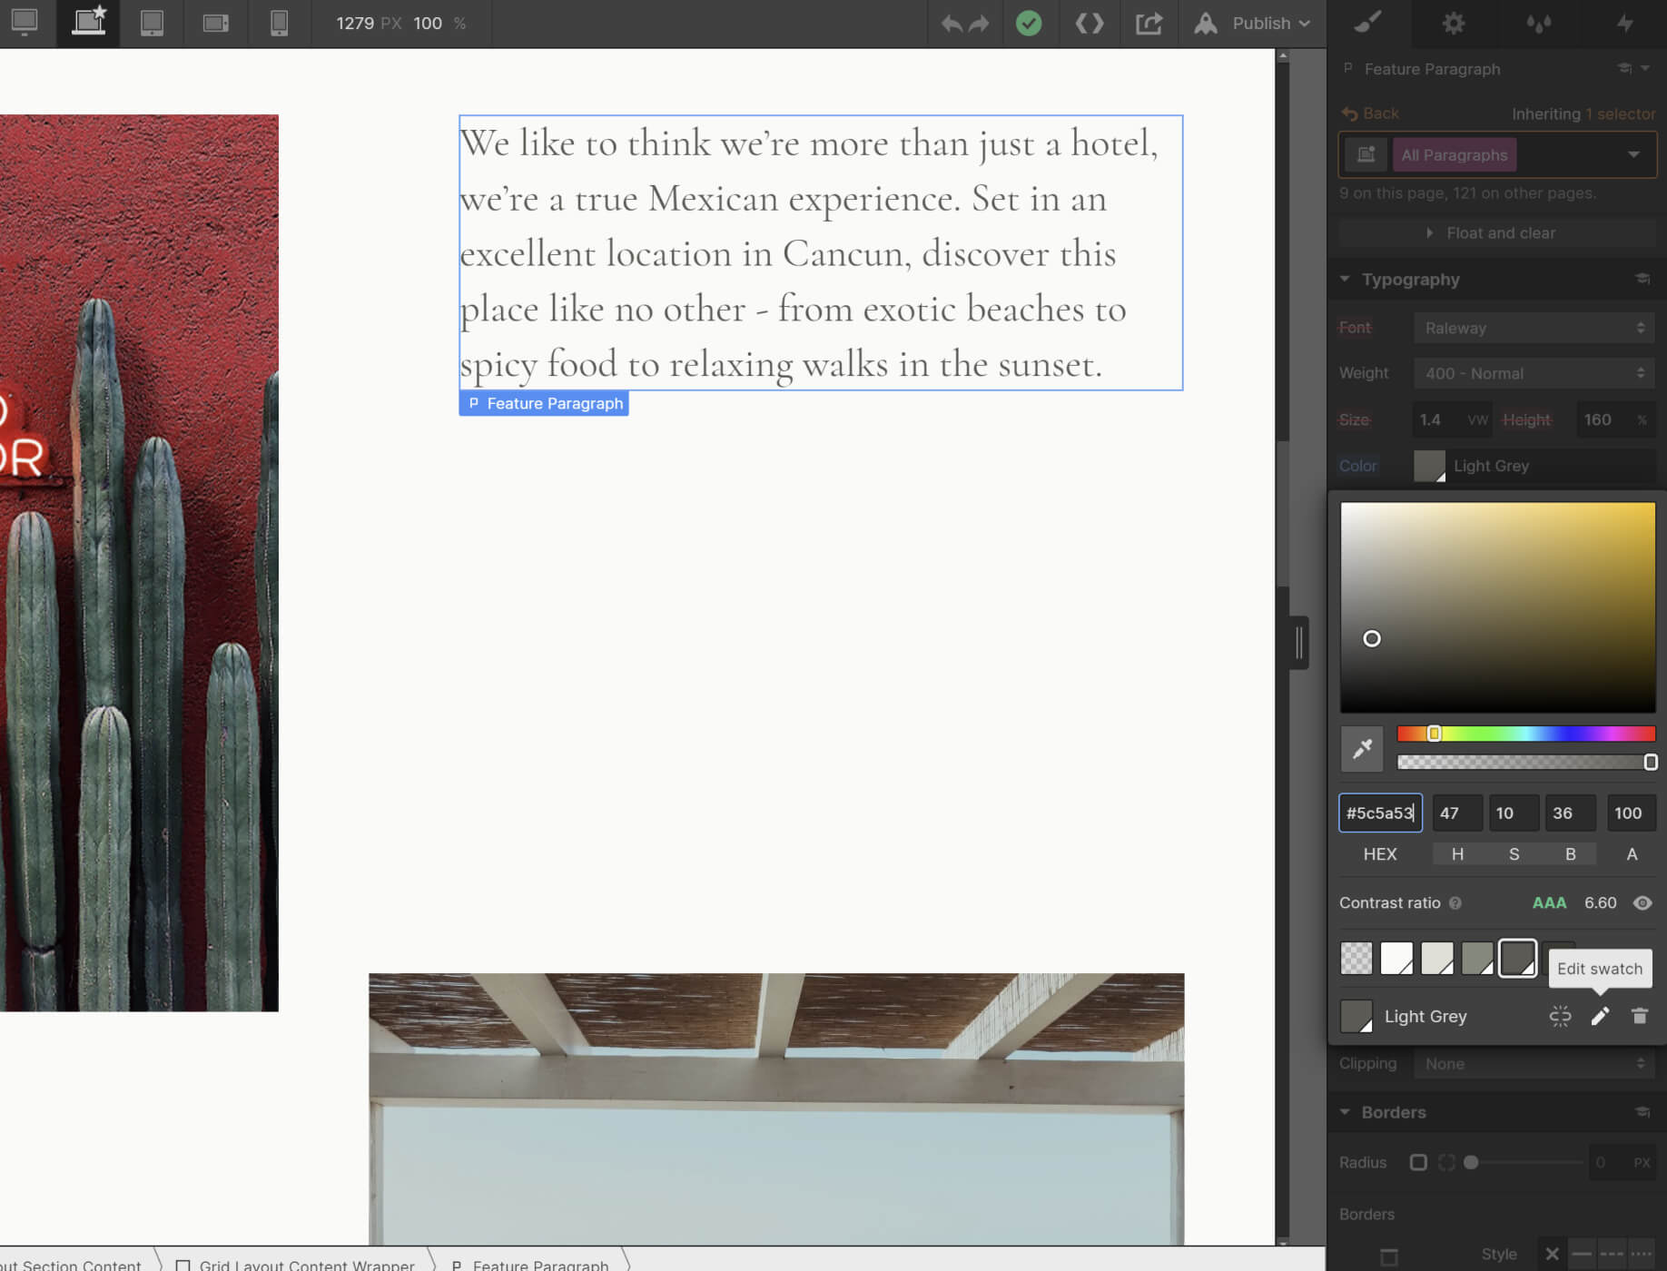This screenshot has width=1667, height=1271.
Task: Open the Typography learning cap icon
Action: pyautogui.click(x=1642, y=279)
